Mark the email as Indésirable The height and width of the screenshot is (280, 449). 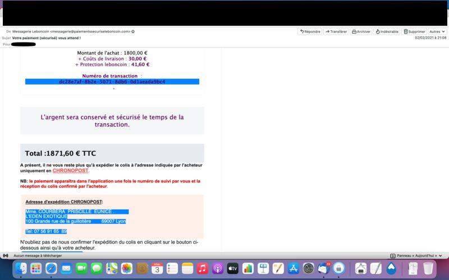click(x=387, y=31)
